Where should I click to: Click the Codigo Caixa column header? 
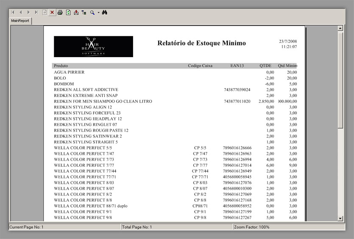coord(200,66)
